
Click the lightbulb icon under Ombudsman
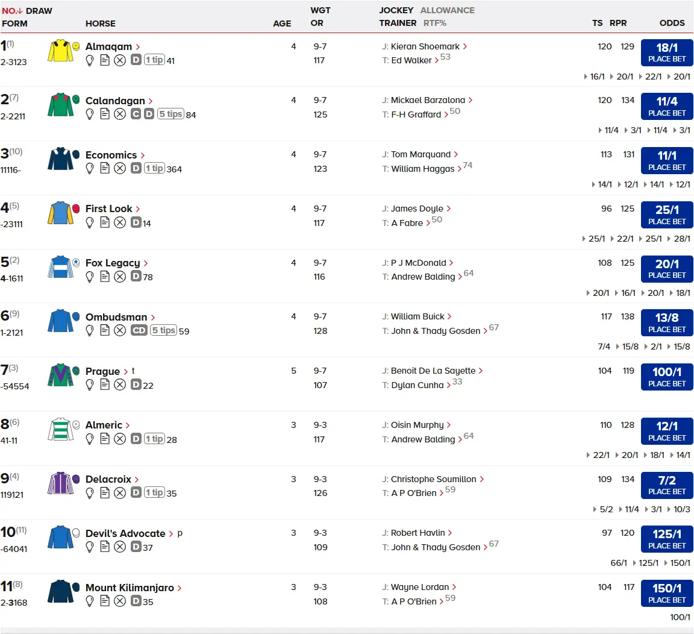90,331
